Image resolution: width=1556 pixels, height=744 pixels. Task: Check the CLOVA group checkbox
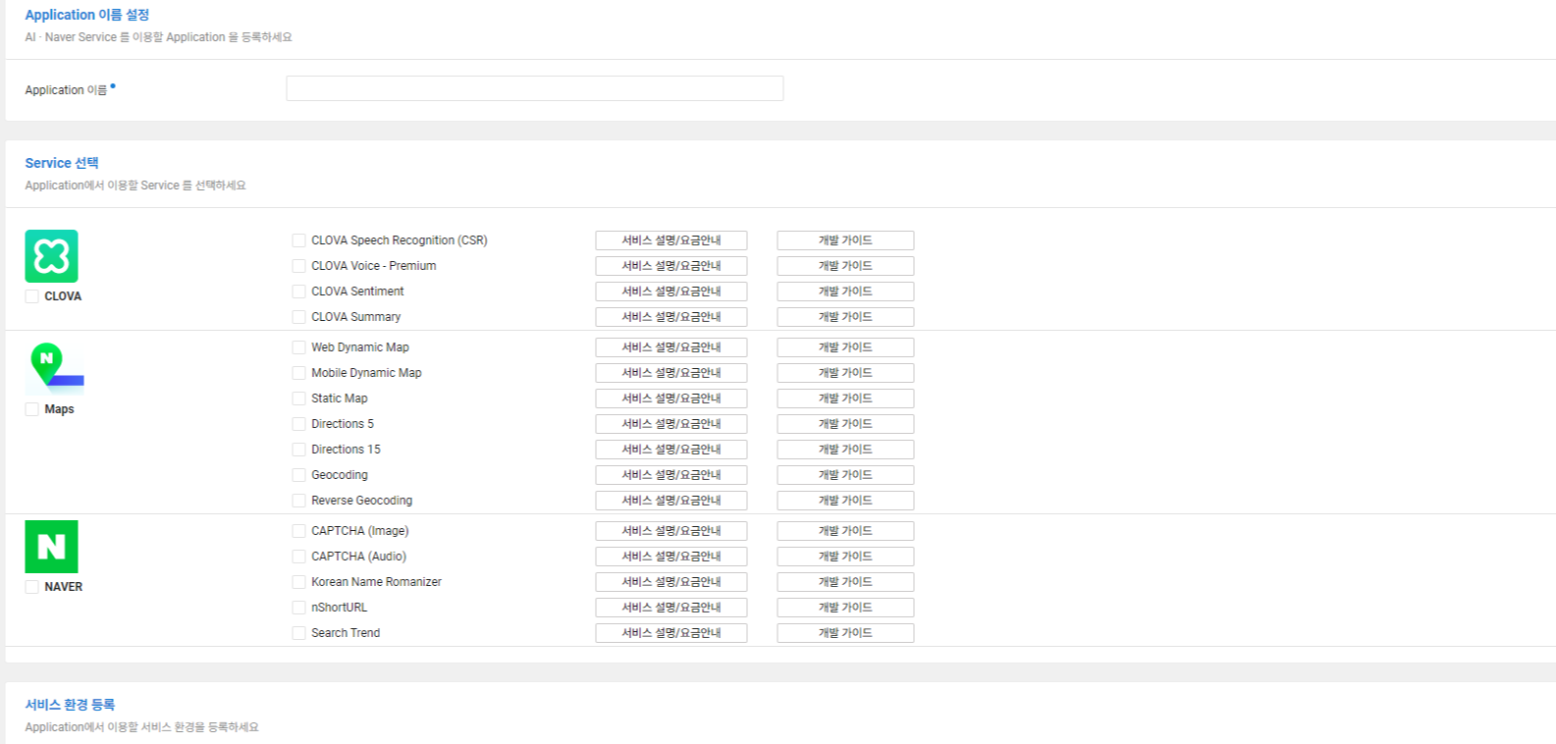point(32,296)
